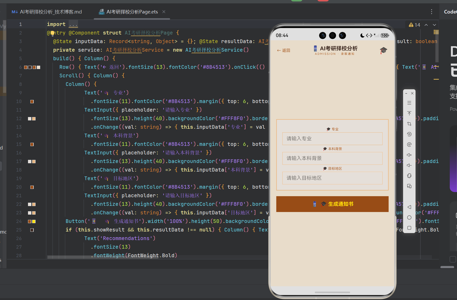Tap the emulator Back triangle button
The height and width of the screenshot is (300, 457).
point(409,207)
